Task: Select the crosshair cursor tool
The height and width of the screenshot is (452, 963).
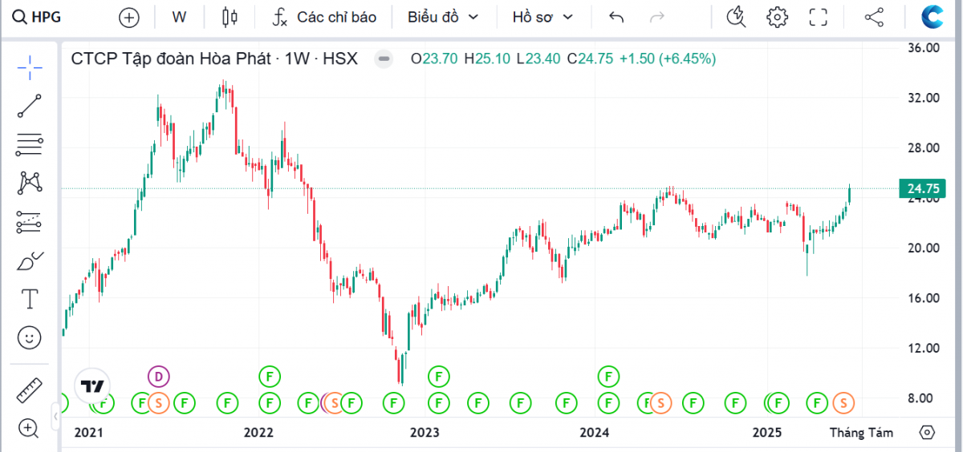Action: (x=30, y=68)
